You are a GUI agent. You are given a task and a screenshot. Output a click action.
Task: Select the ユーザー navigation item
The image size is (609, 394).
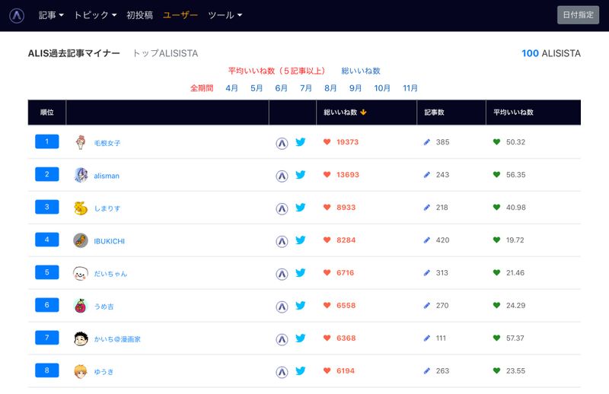180,15
